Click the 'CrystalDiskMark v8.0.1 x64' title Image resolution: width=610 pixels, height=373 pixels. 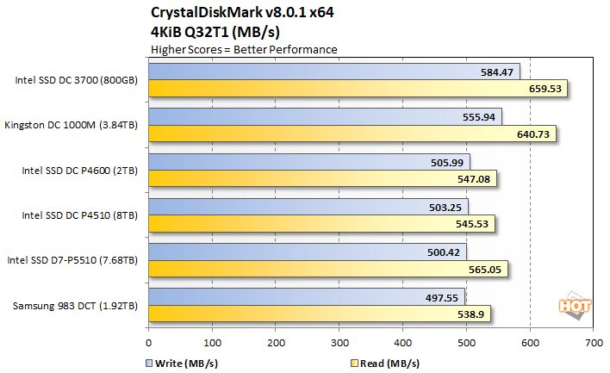click(242, 12)
